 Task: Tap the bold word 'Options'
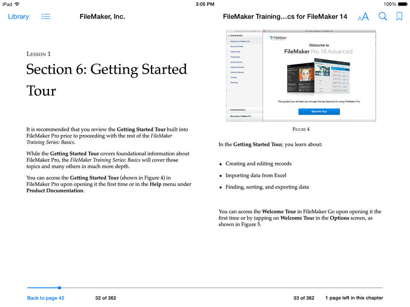(340, 218)
